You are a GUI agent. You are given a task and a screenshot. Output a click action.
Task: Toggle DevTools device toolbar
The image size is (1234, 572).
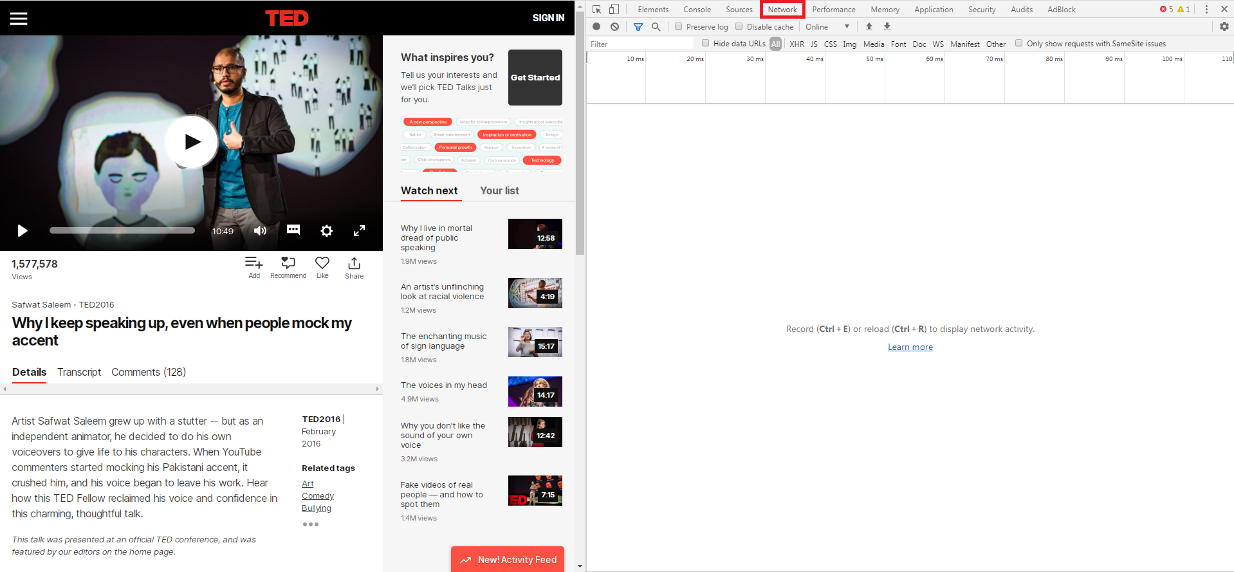[614, 9]
